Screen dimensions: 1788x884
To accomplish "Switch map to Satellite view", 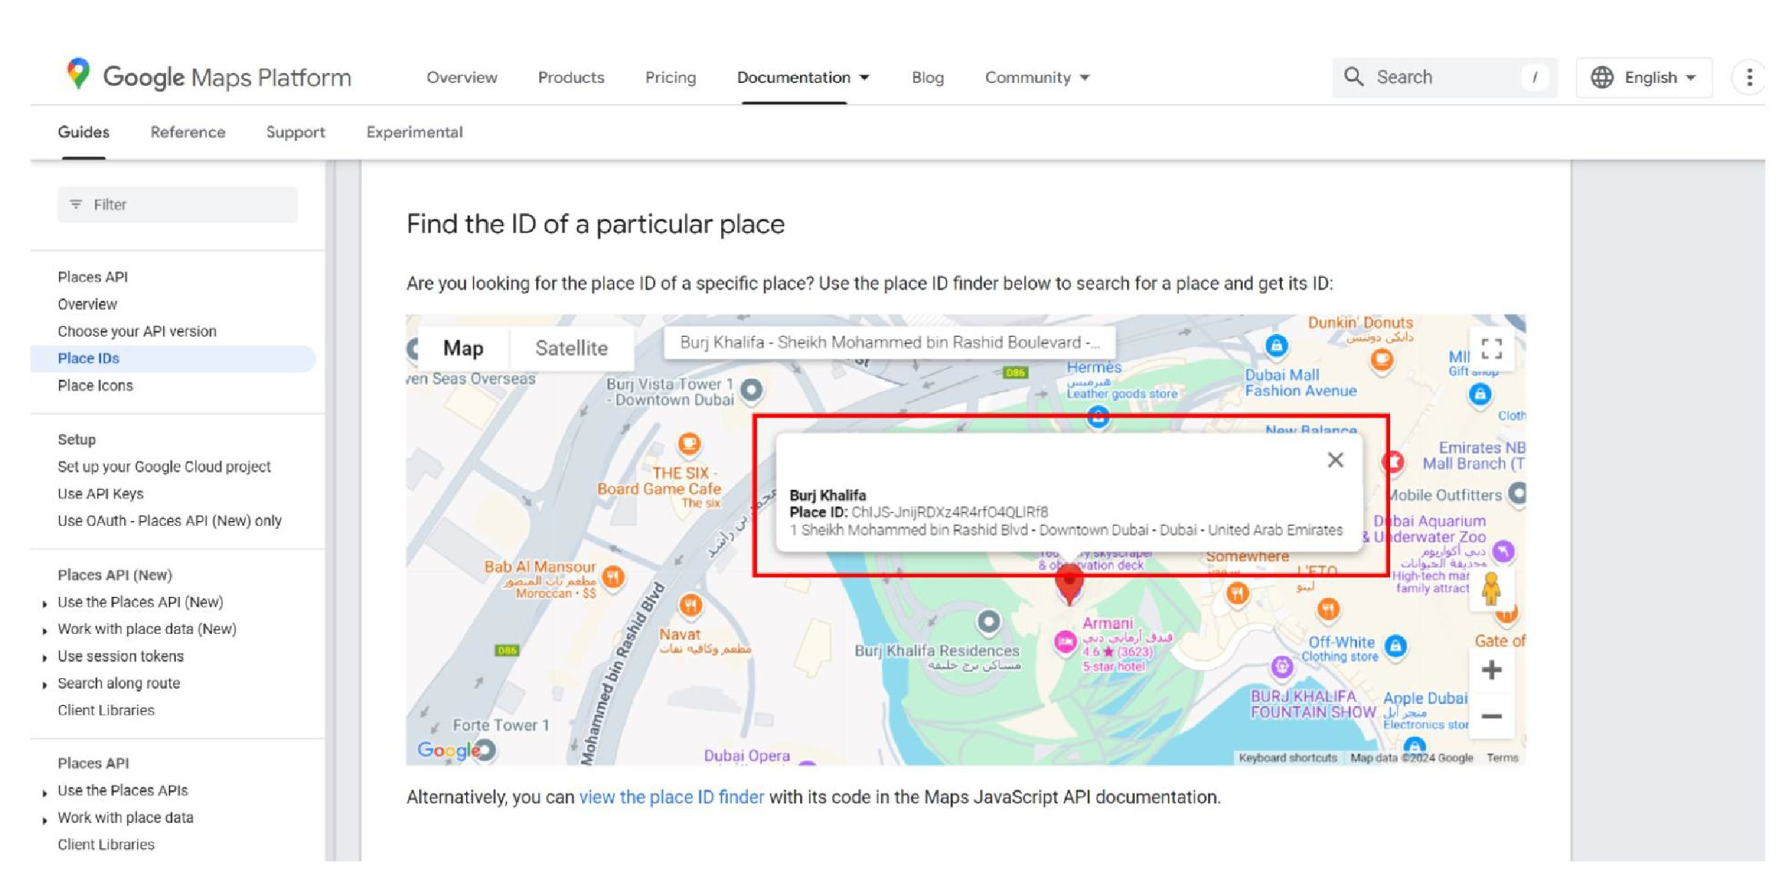I will (571, 348).
